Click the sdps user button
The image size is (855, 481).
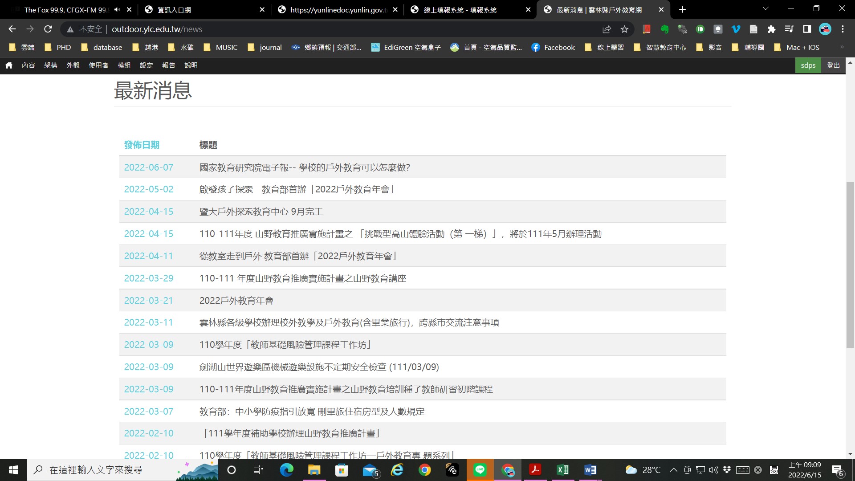pos(808,65)
